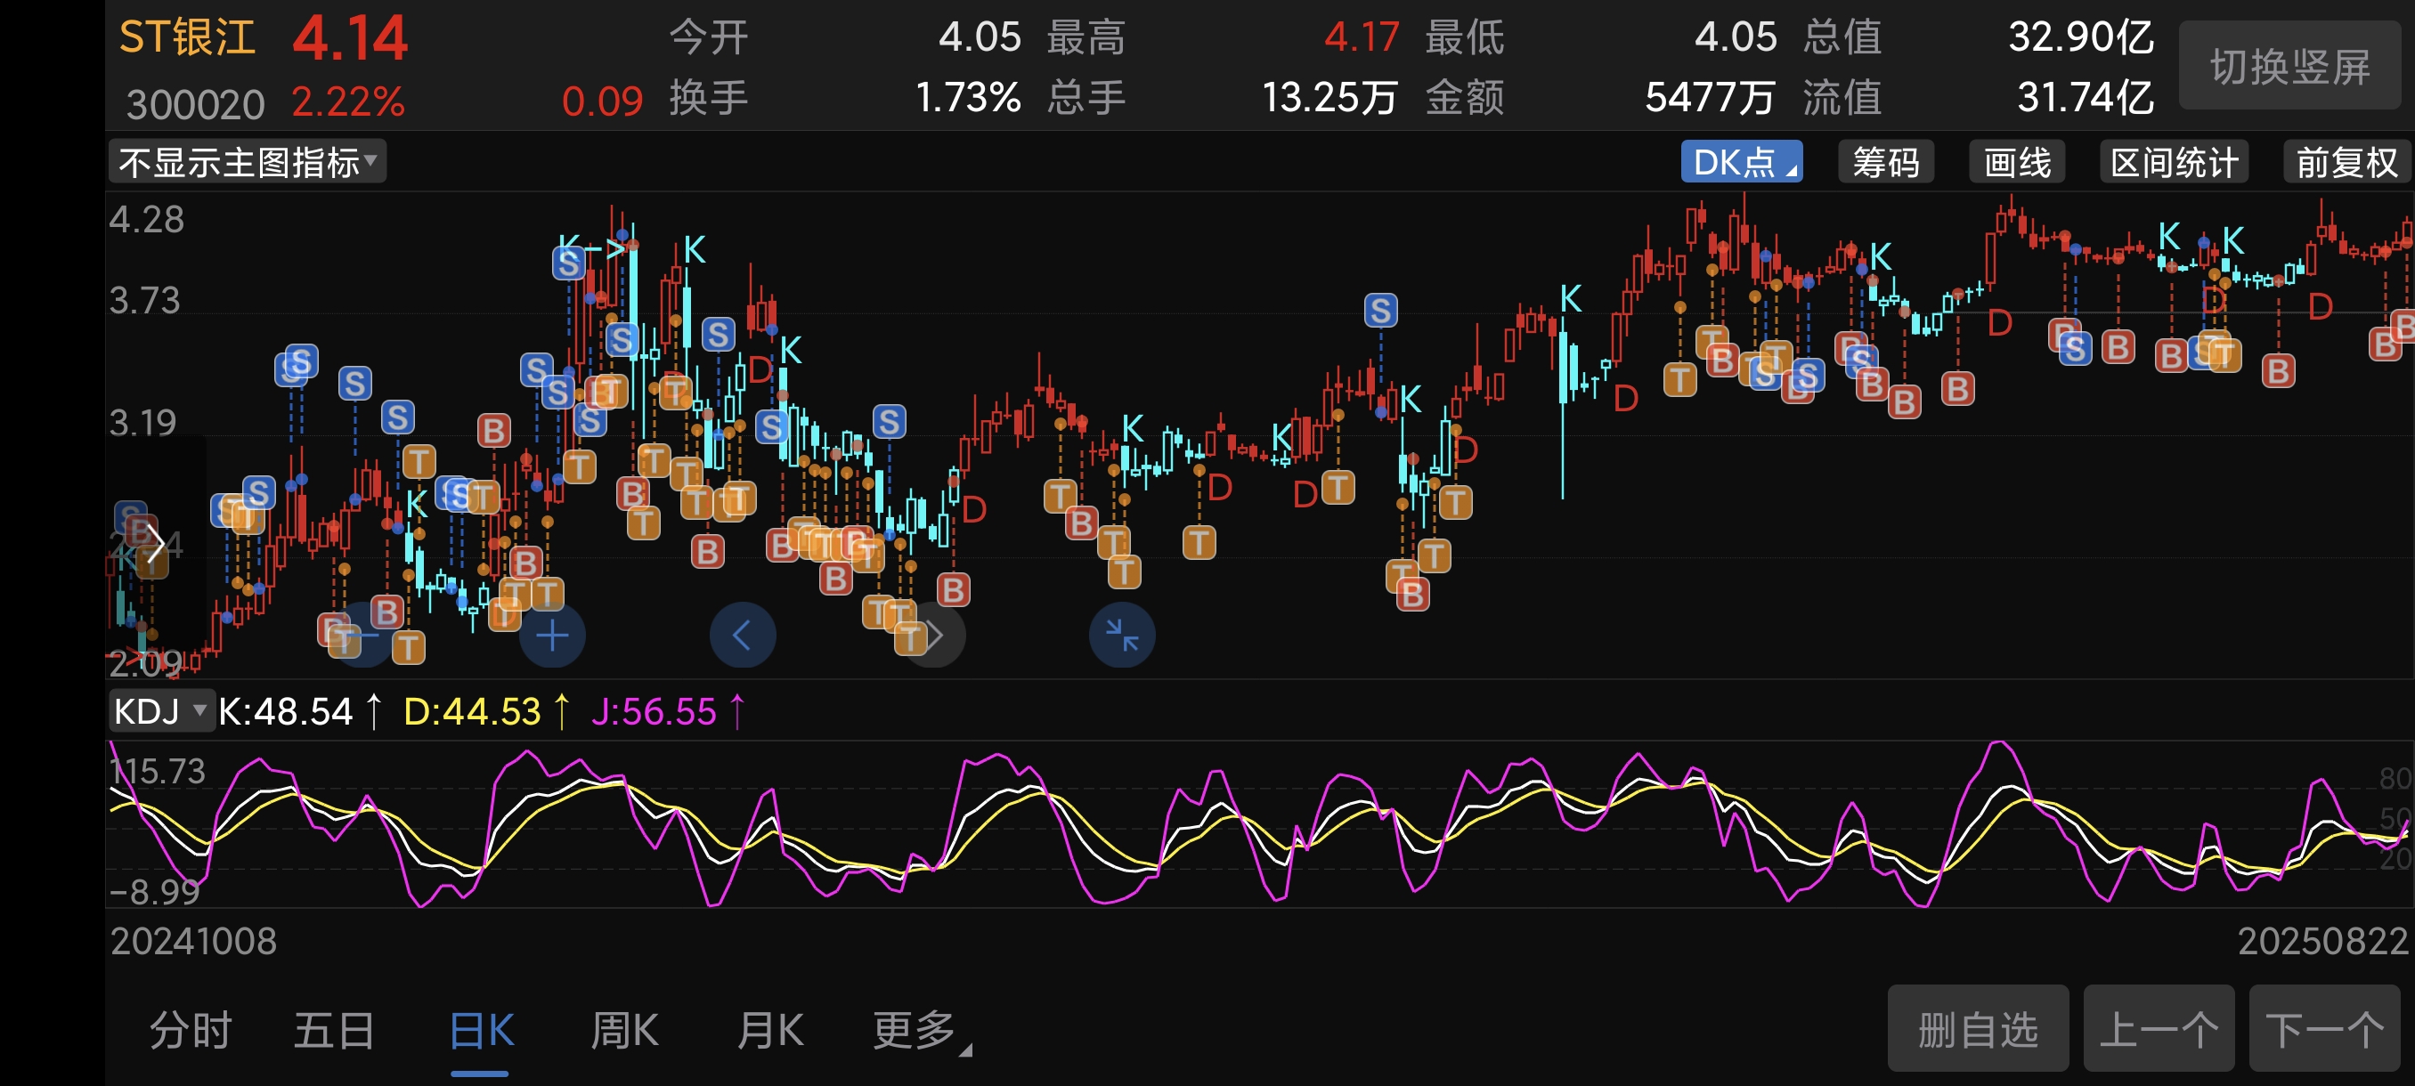Viewport: 2415px width, 1086px height.
Task: Tap the turnover rate 1.73%
Action: (x=967, y=96)
